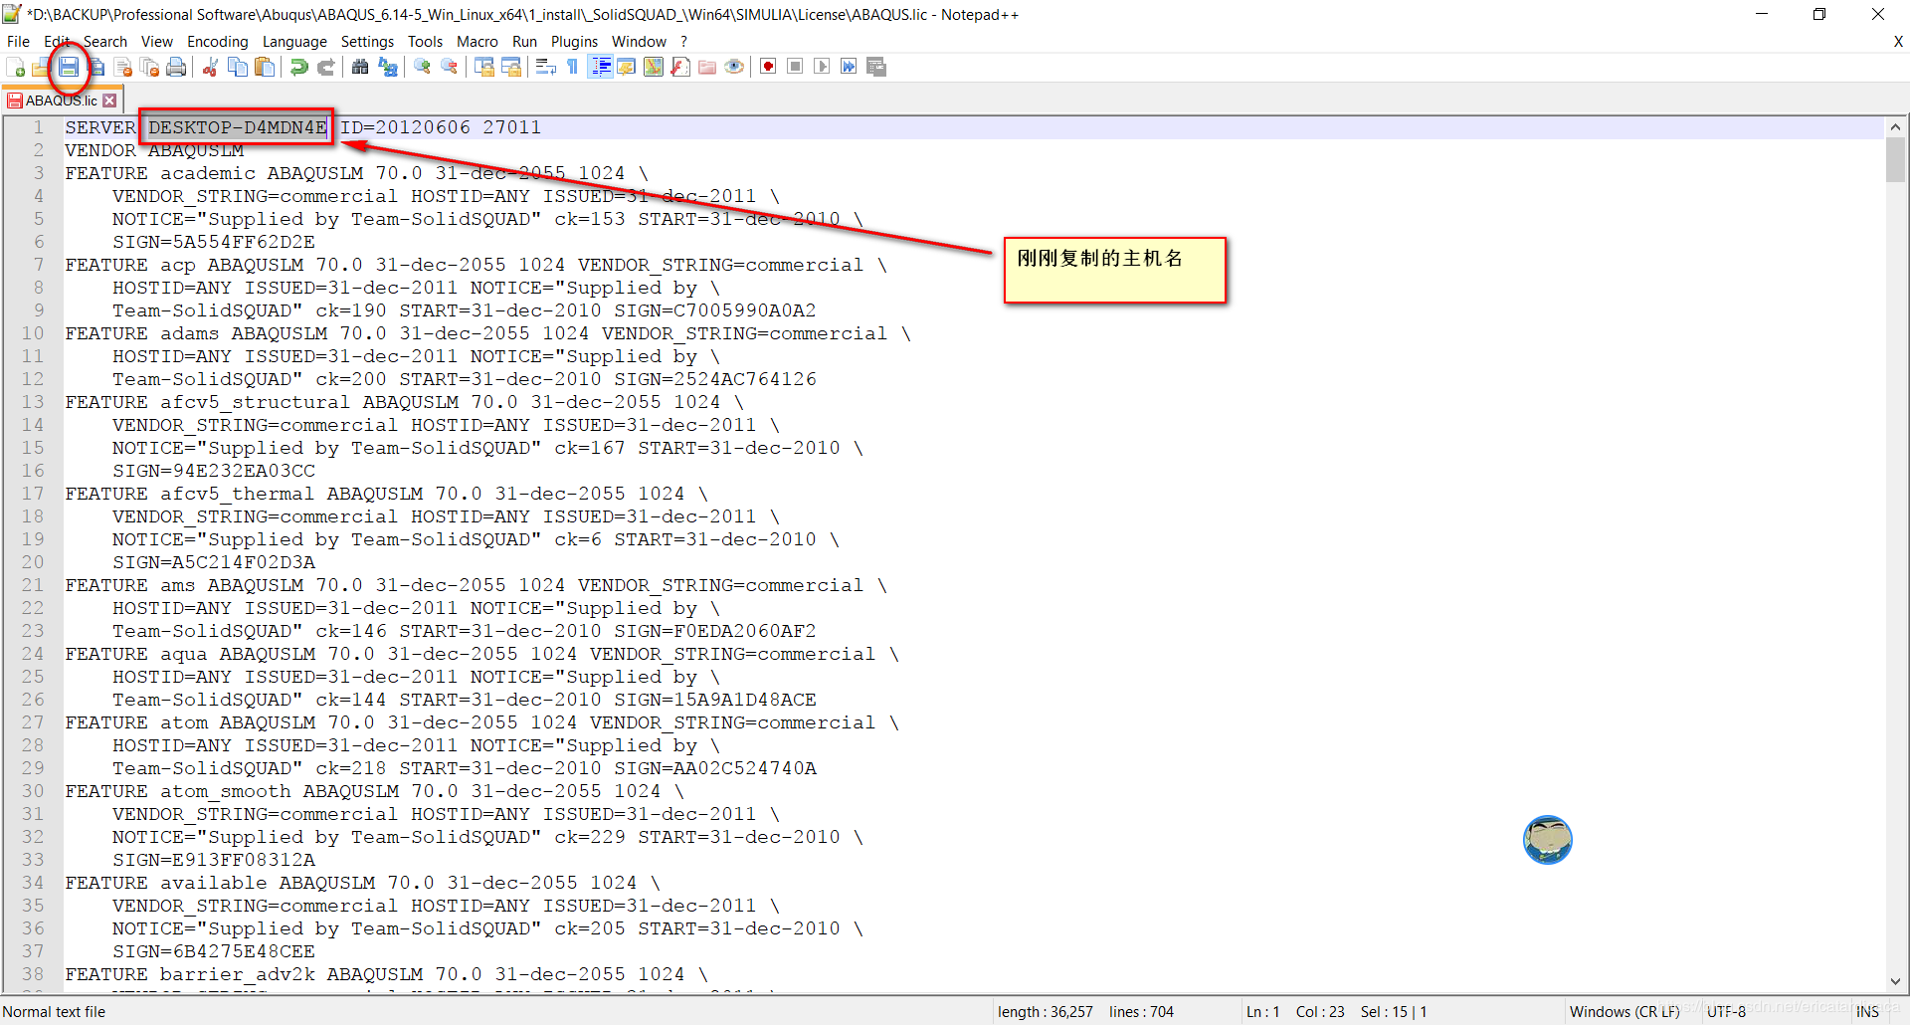Click the user-defined language icon

tap(627, 67)
